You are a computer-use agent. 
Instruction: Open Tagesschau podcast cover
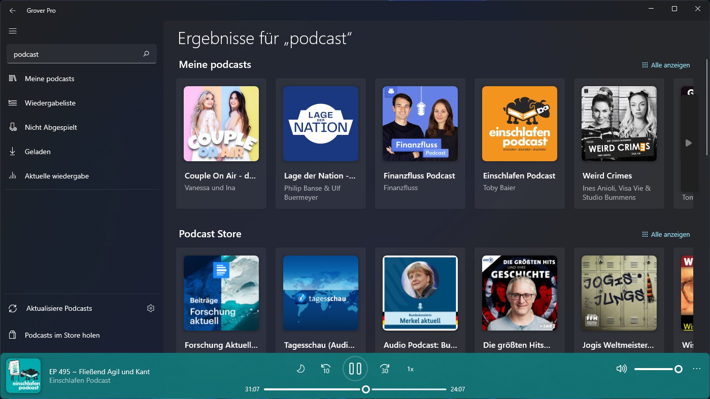click(x=321, y=293)
